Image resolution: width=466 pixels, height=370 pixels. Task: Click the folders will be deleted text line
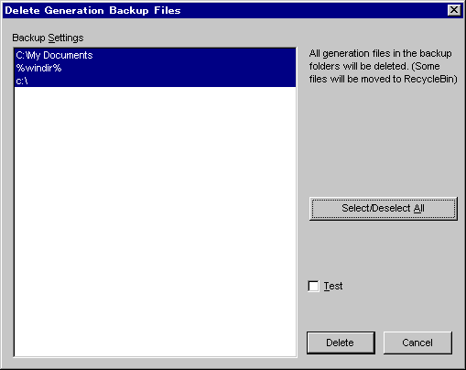click(x=374, y=66)
